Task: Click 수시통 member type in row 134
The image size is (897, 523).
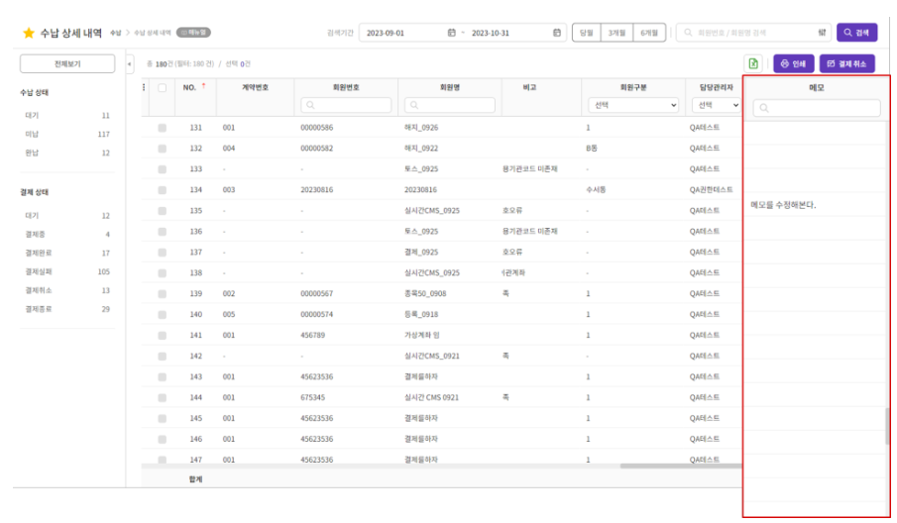Action: pos(596,190)
